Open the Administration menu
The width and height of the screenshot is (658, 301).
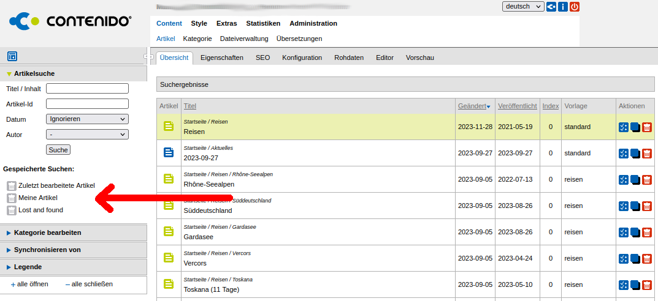coord(313,23)
